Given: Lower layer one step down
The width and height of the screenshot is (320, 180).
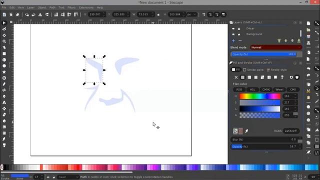Looking at the screenshot, I should coord(292,41).
